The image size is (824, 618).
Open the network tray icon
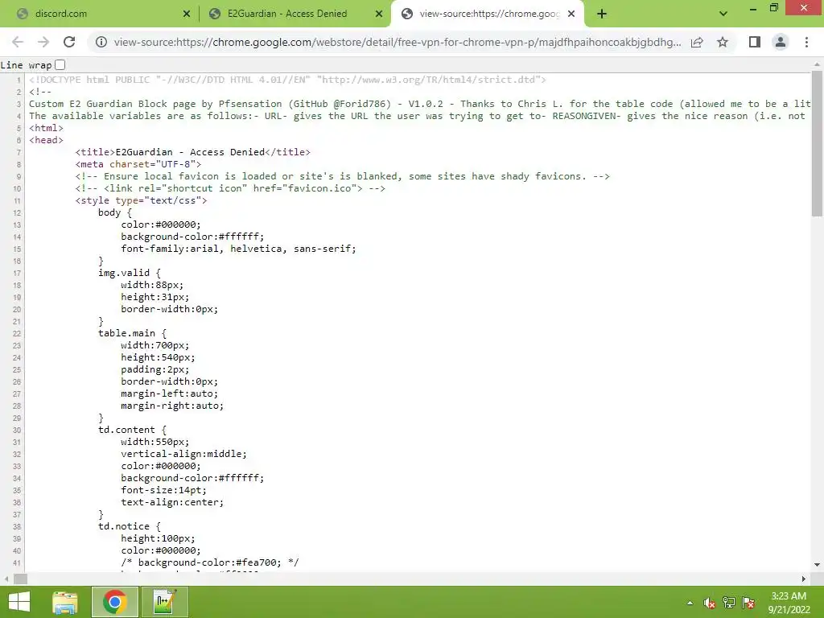pyautogui.click(x=729, y=603)
